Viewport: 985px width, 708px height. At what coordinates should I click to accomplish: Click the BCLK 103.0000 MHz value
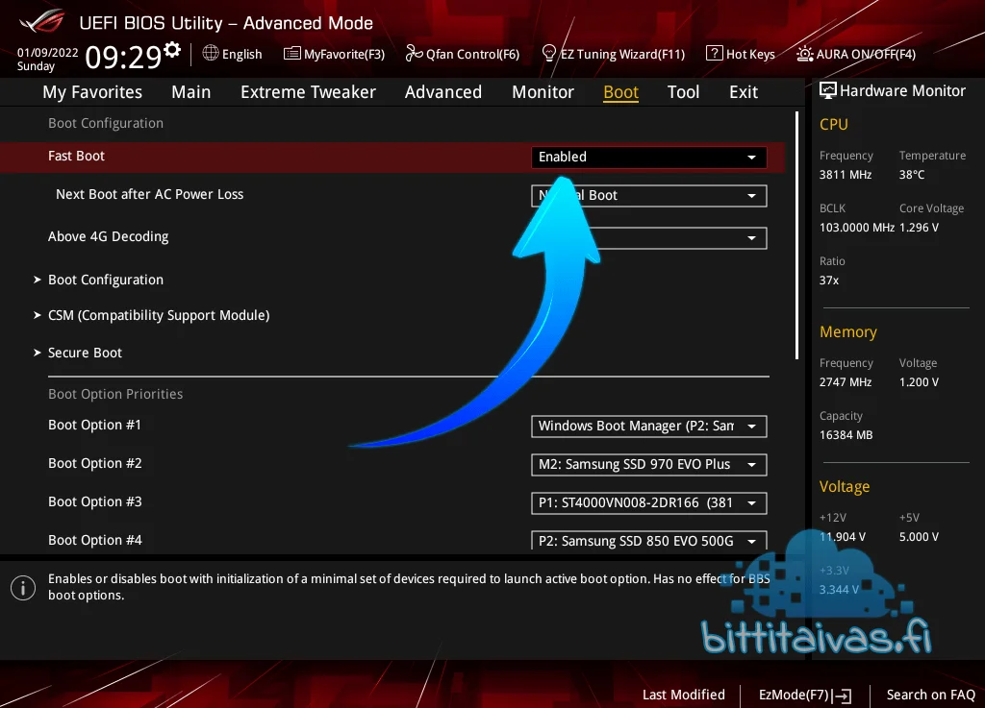pos(857,228)
